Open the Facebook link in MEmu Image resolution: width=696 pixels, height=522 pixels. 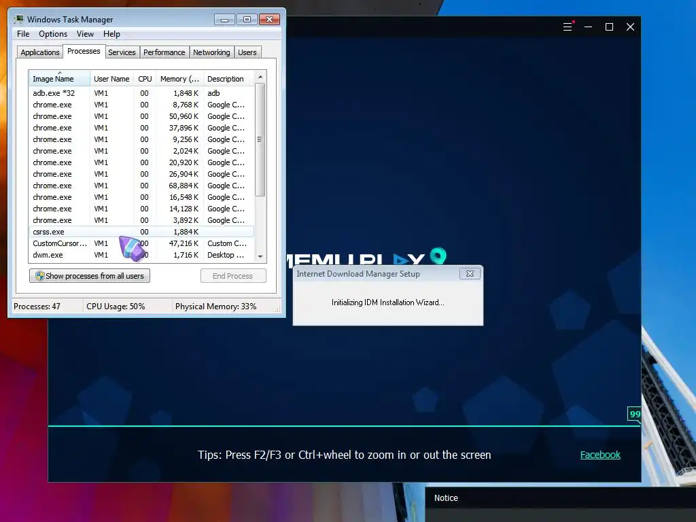coord(600,455)
